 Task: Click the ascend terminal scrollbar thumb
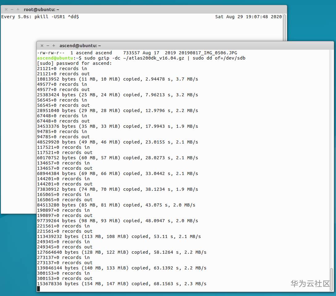(331, 279)
